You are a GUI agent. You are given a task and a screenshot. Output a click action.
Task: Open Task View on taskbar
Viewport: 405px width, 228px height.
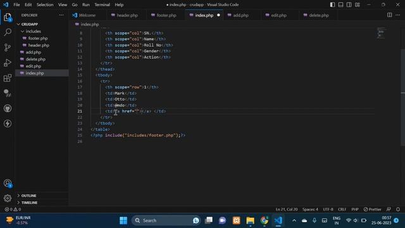point(208,220)
